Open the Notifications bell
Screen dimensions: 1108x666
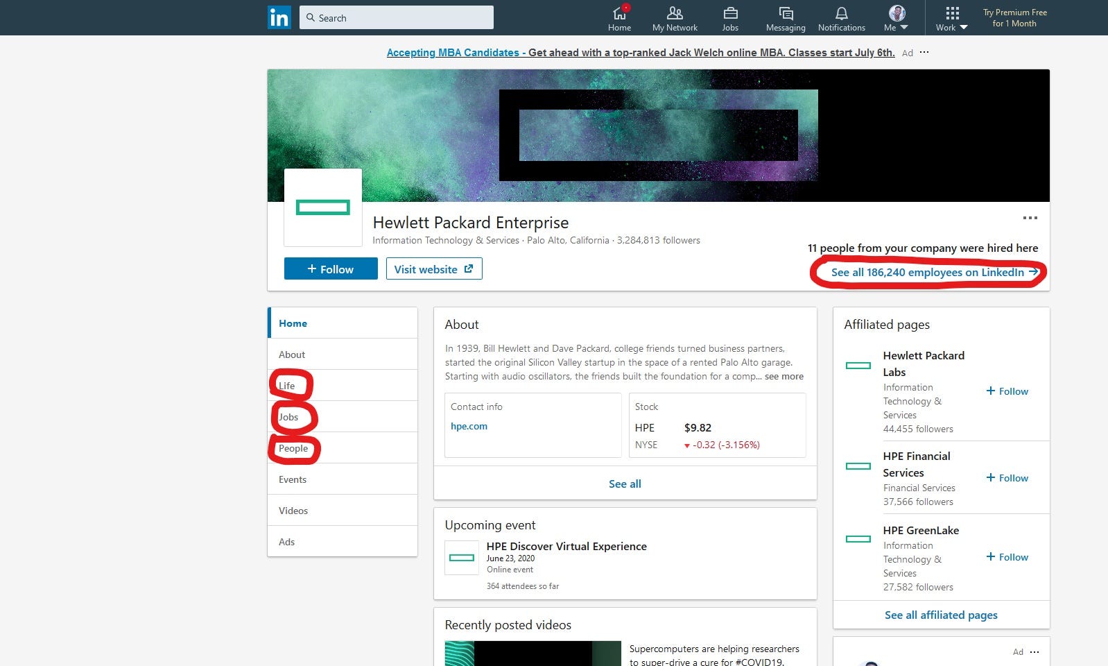(841, 19)
